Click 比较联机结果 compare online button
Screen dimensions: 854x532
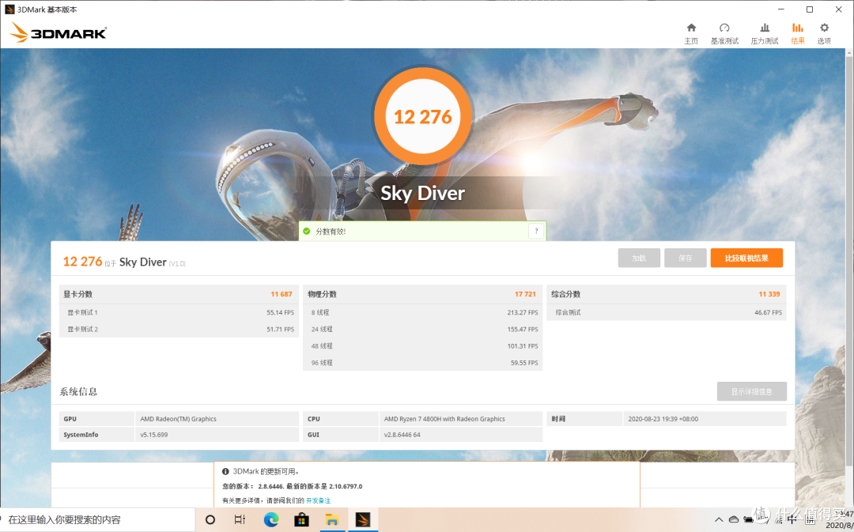tap(746, 258)
